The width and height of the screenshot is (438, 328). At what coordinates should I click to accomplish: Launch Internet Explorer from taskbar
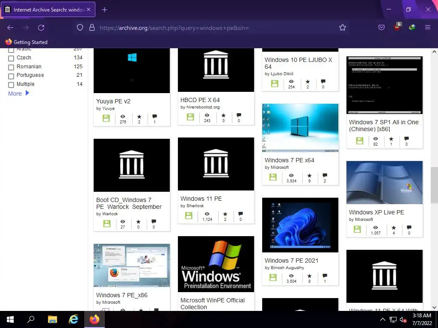click(74, 319)
